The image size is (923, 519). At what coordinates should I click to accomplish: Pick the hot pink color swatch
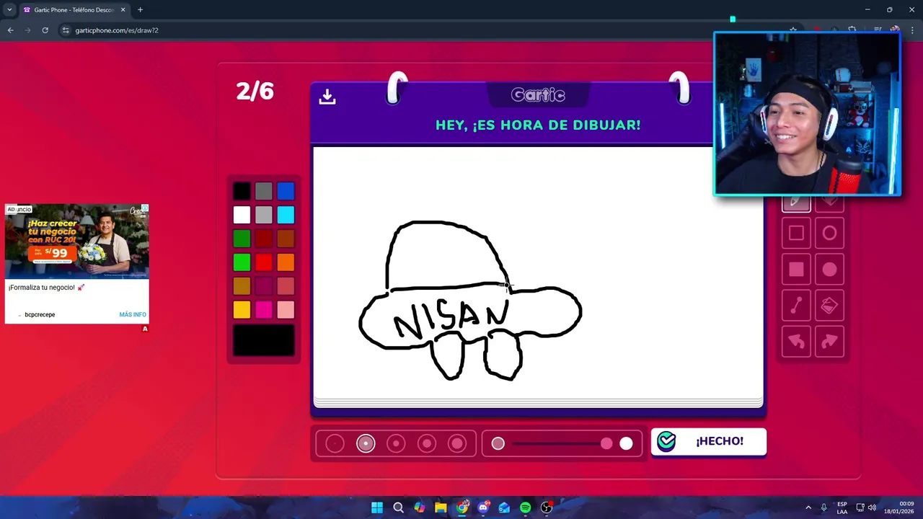point(264,310)
